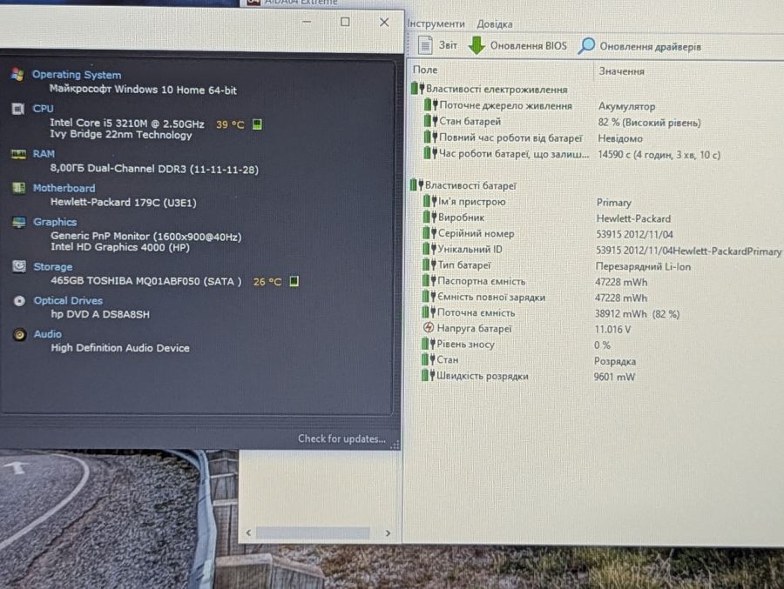The height and width of the screenshot is (589, 784).
Task: Click the battery icon beside Швидкість розрядки
Action: (x=428, y=375)
